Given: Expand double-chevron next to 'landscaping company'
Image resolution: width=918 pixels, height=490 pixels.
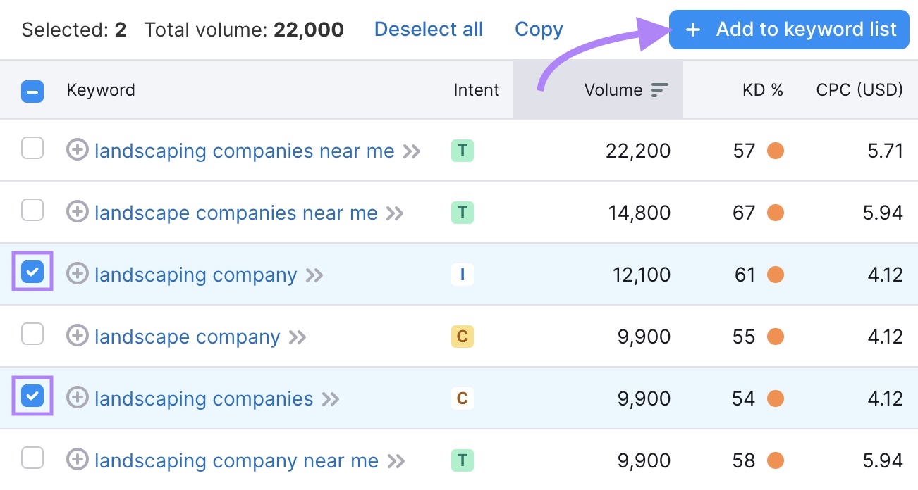Looking at the screenshot, I should [314, 275].
